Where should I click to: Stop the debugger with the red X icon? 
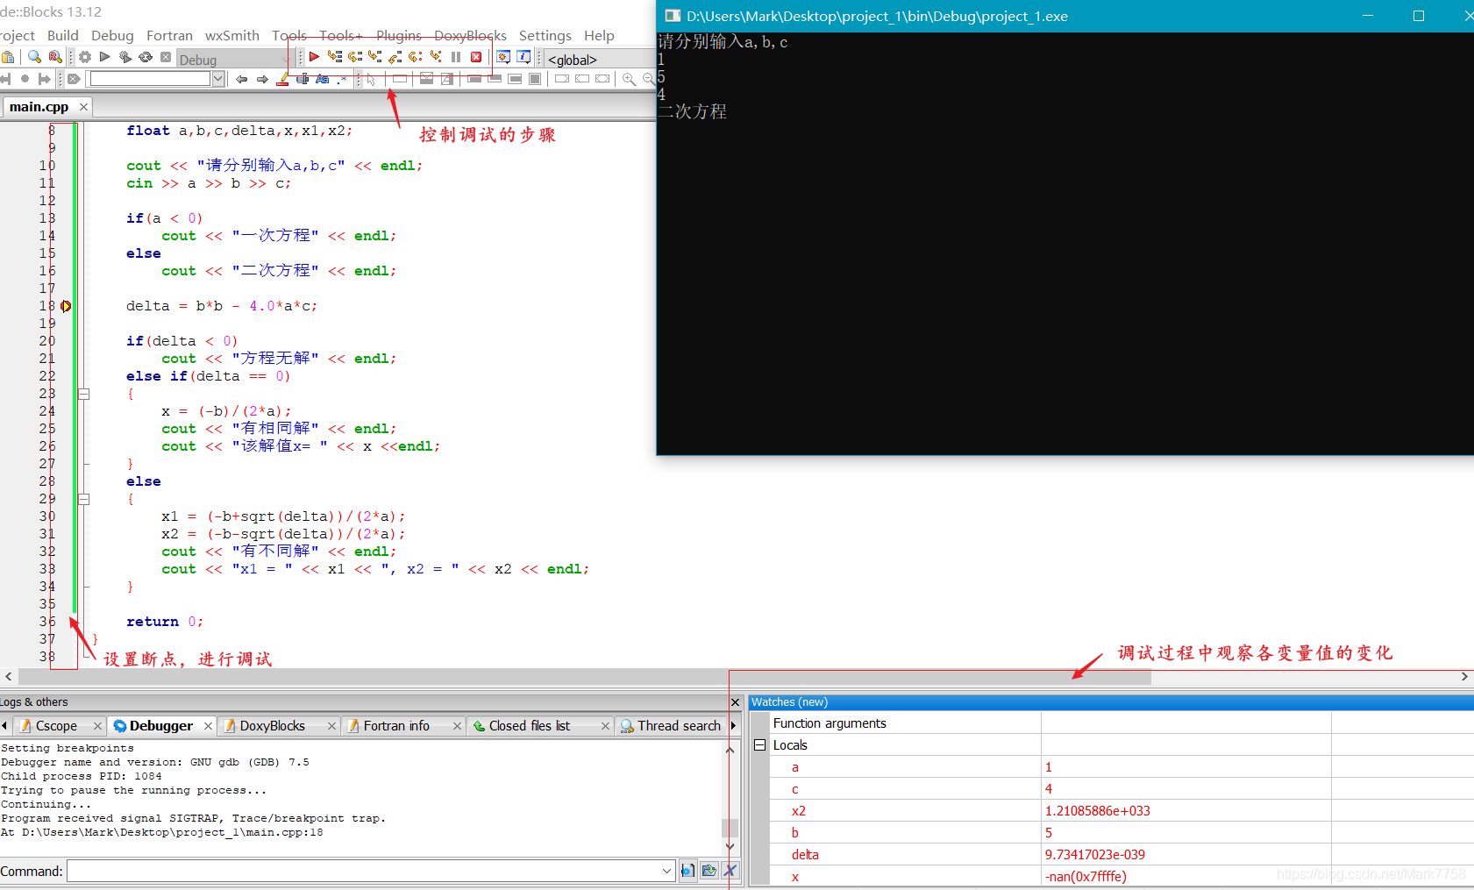pos(476,57)
